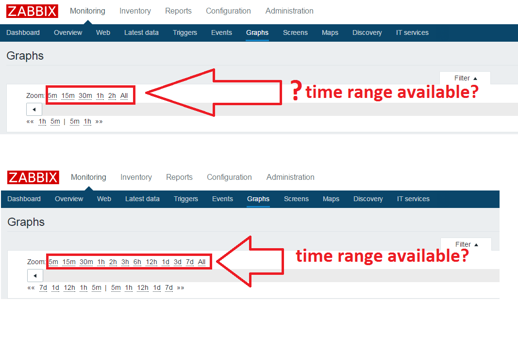Collapse the Filter tab in the upper screenshot

click(x=465, y=78)
